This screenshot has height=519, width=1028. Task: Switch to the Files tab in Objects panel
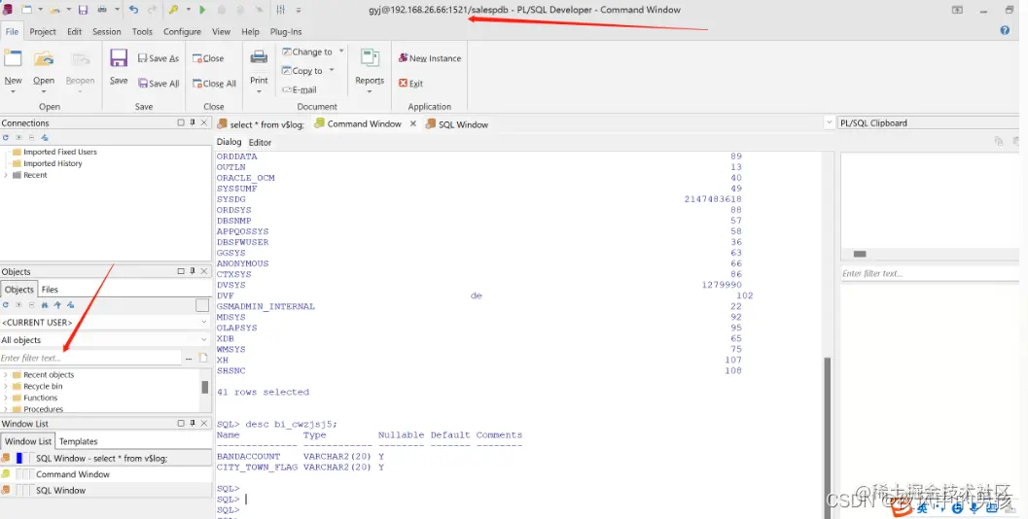pos(50,289)
